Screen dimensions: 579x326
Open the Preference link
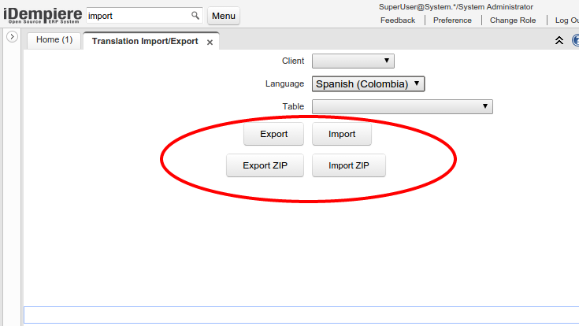(452, 20)
